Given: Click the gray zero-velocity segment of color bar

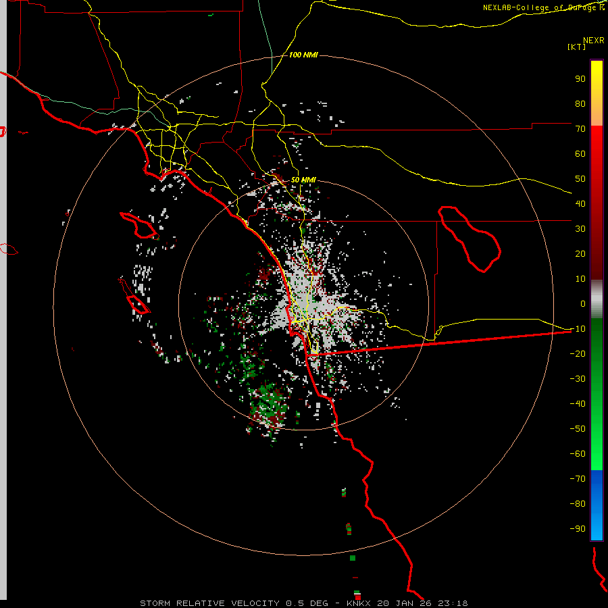Looking at the screenshot, I should [x=597, y=299].
